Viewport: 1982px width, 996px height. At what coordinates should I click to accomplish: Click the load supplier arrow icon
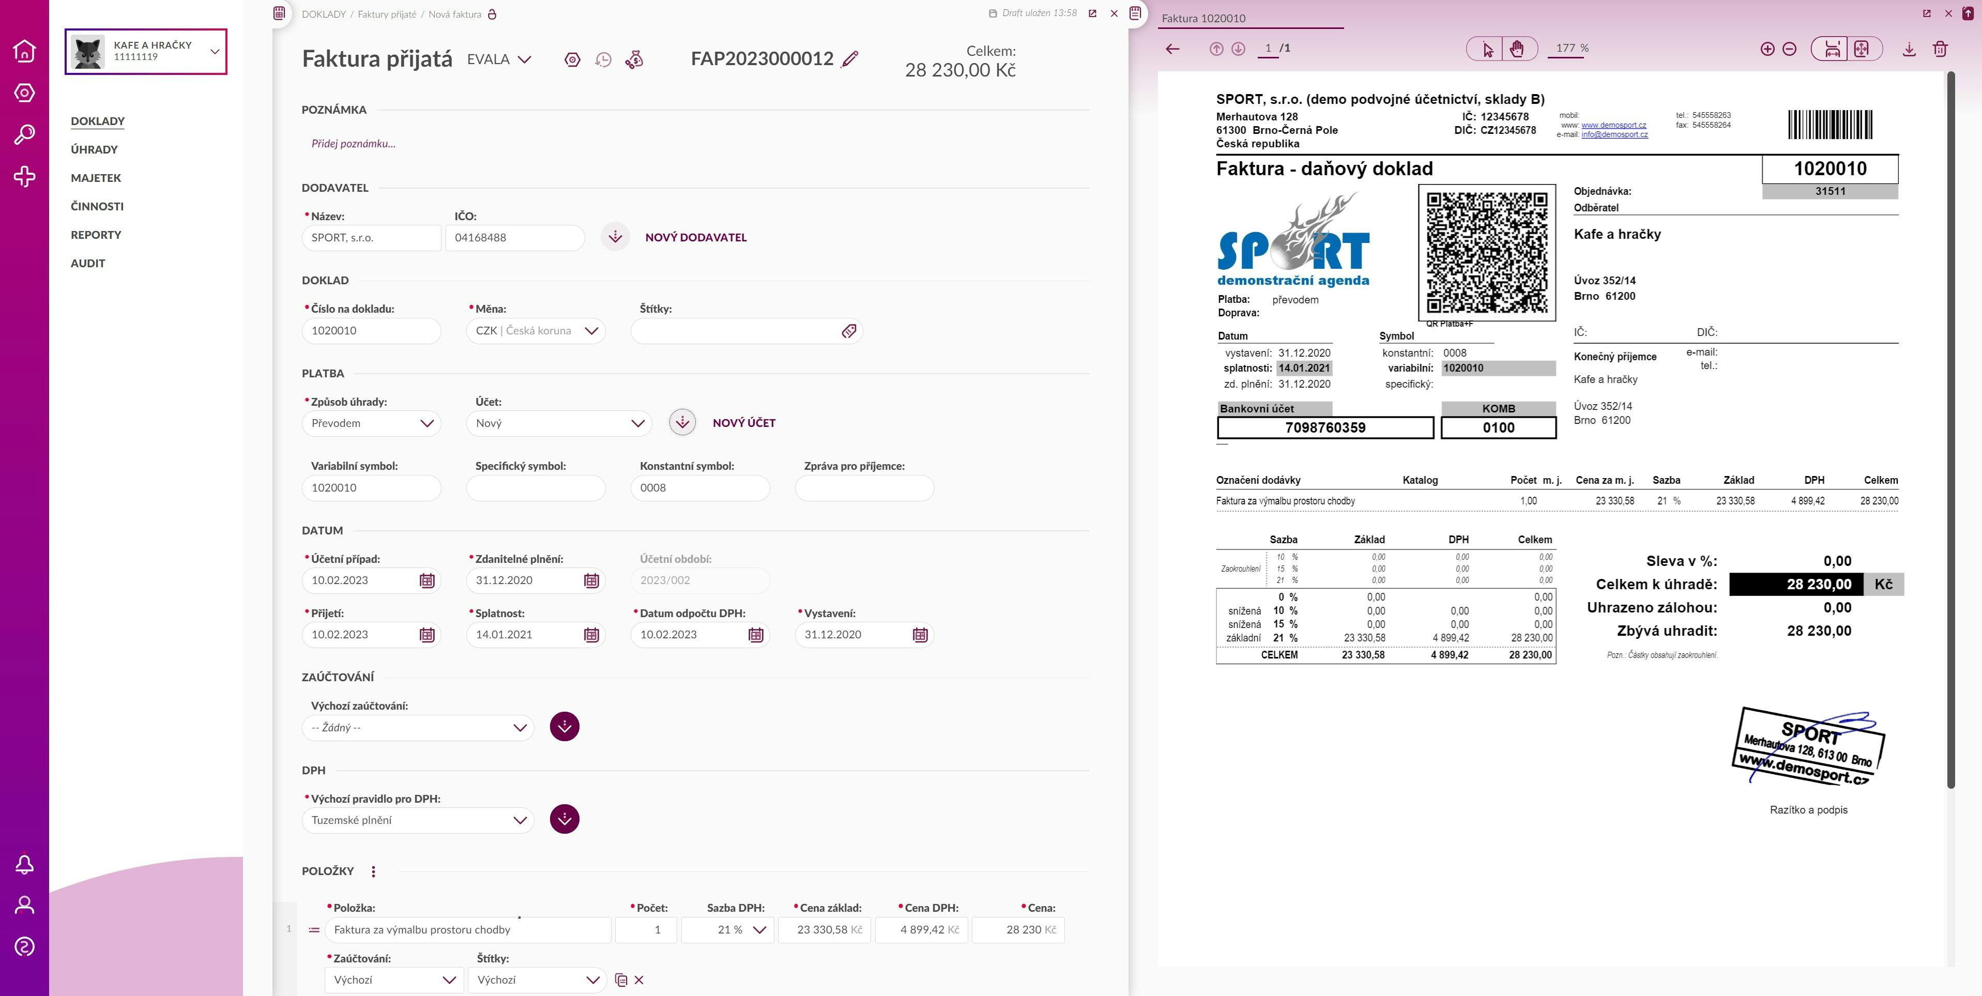(x=616, y=237)
